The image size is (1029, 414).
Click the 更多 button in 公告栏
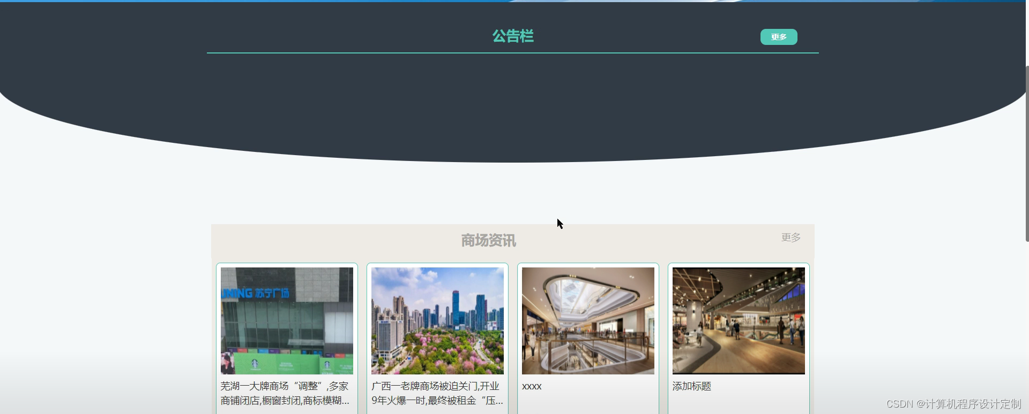779,37
